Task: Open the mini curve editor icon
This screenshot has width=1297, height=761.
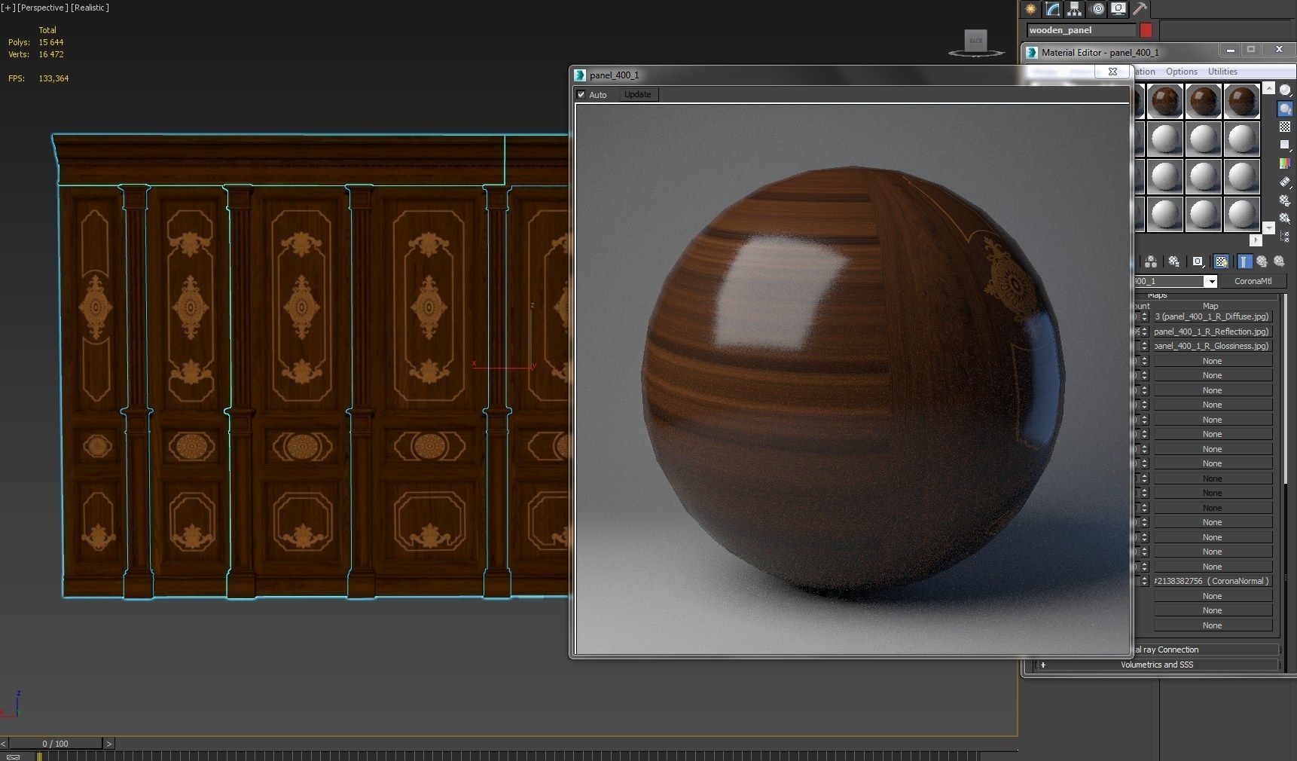Action: click(x=13, y=756)
